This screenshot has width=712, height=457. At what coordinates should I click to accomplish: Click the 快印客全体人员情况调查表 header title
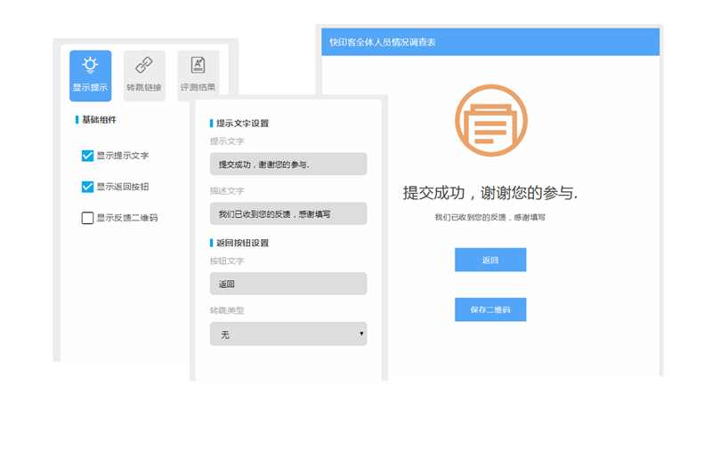382,43
